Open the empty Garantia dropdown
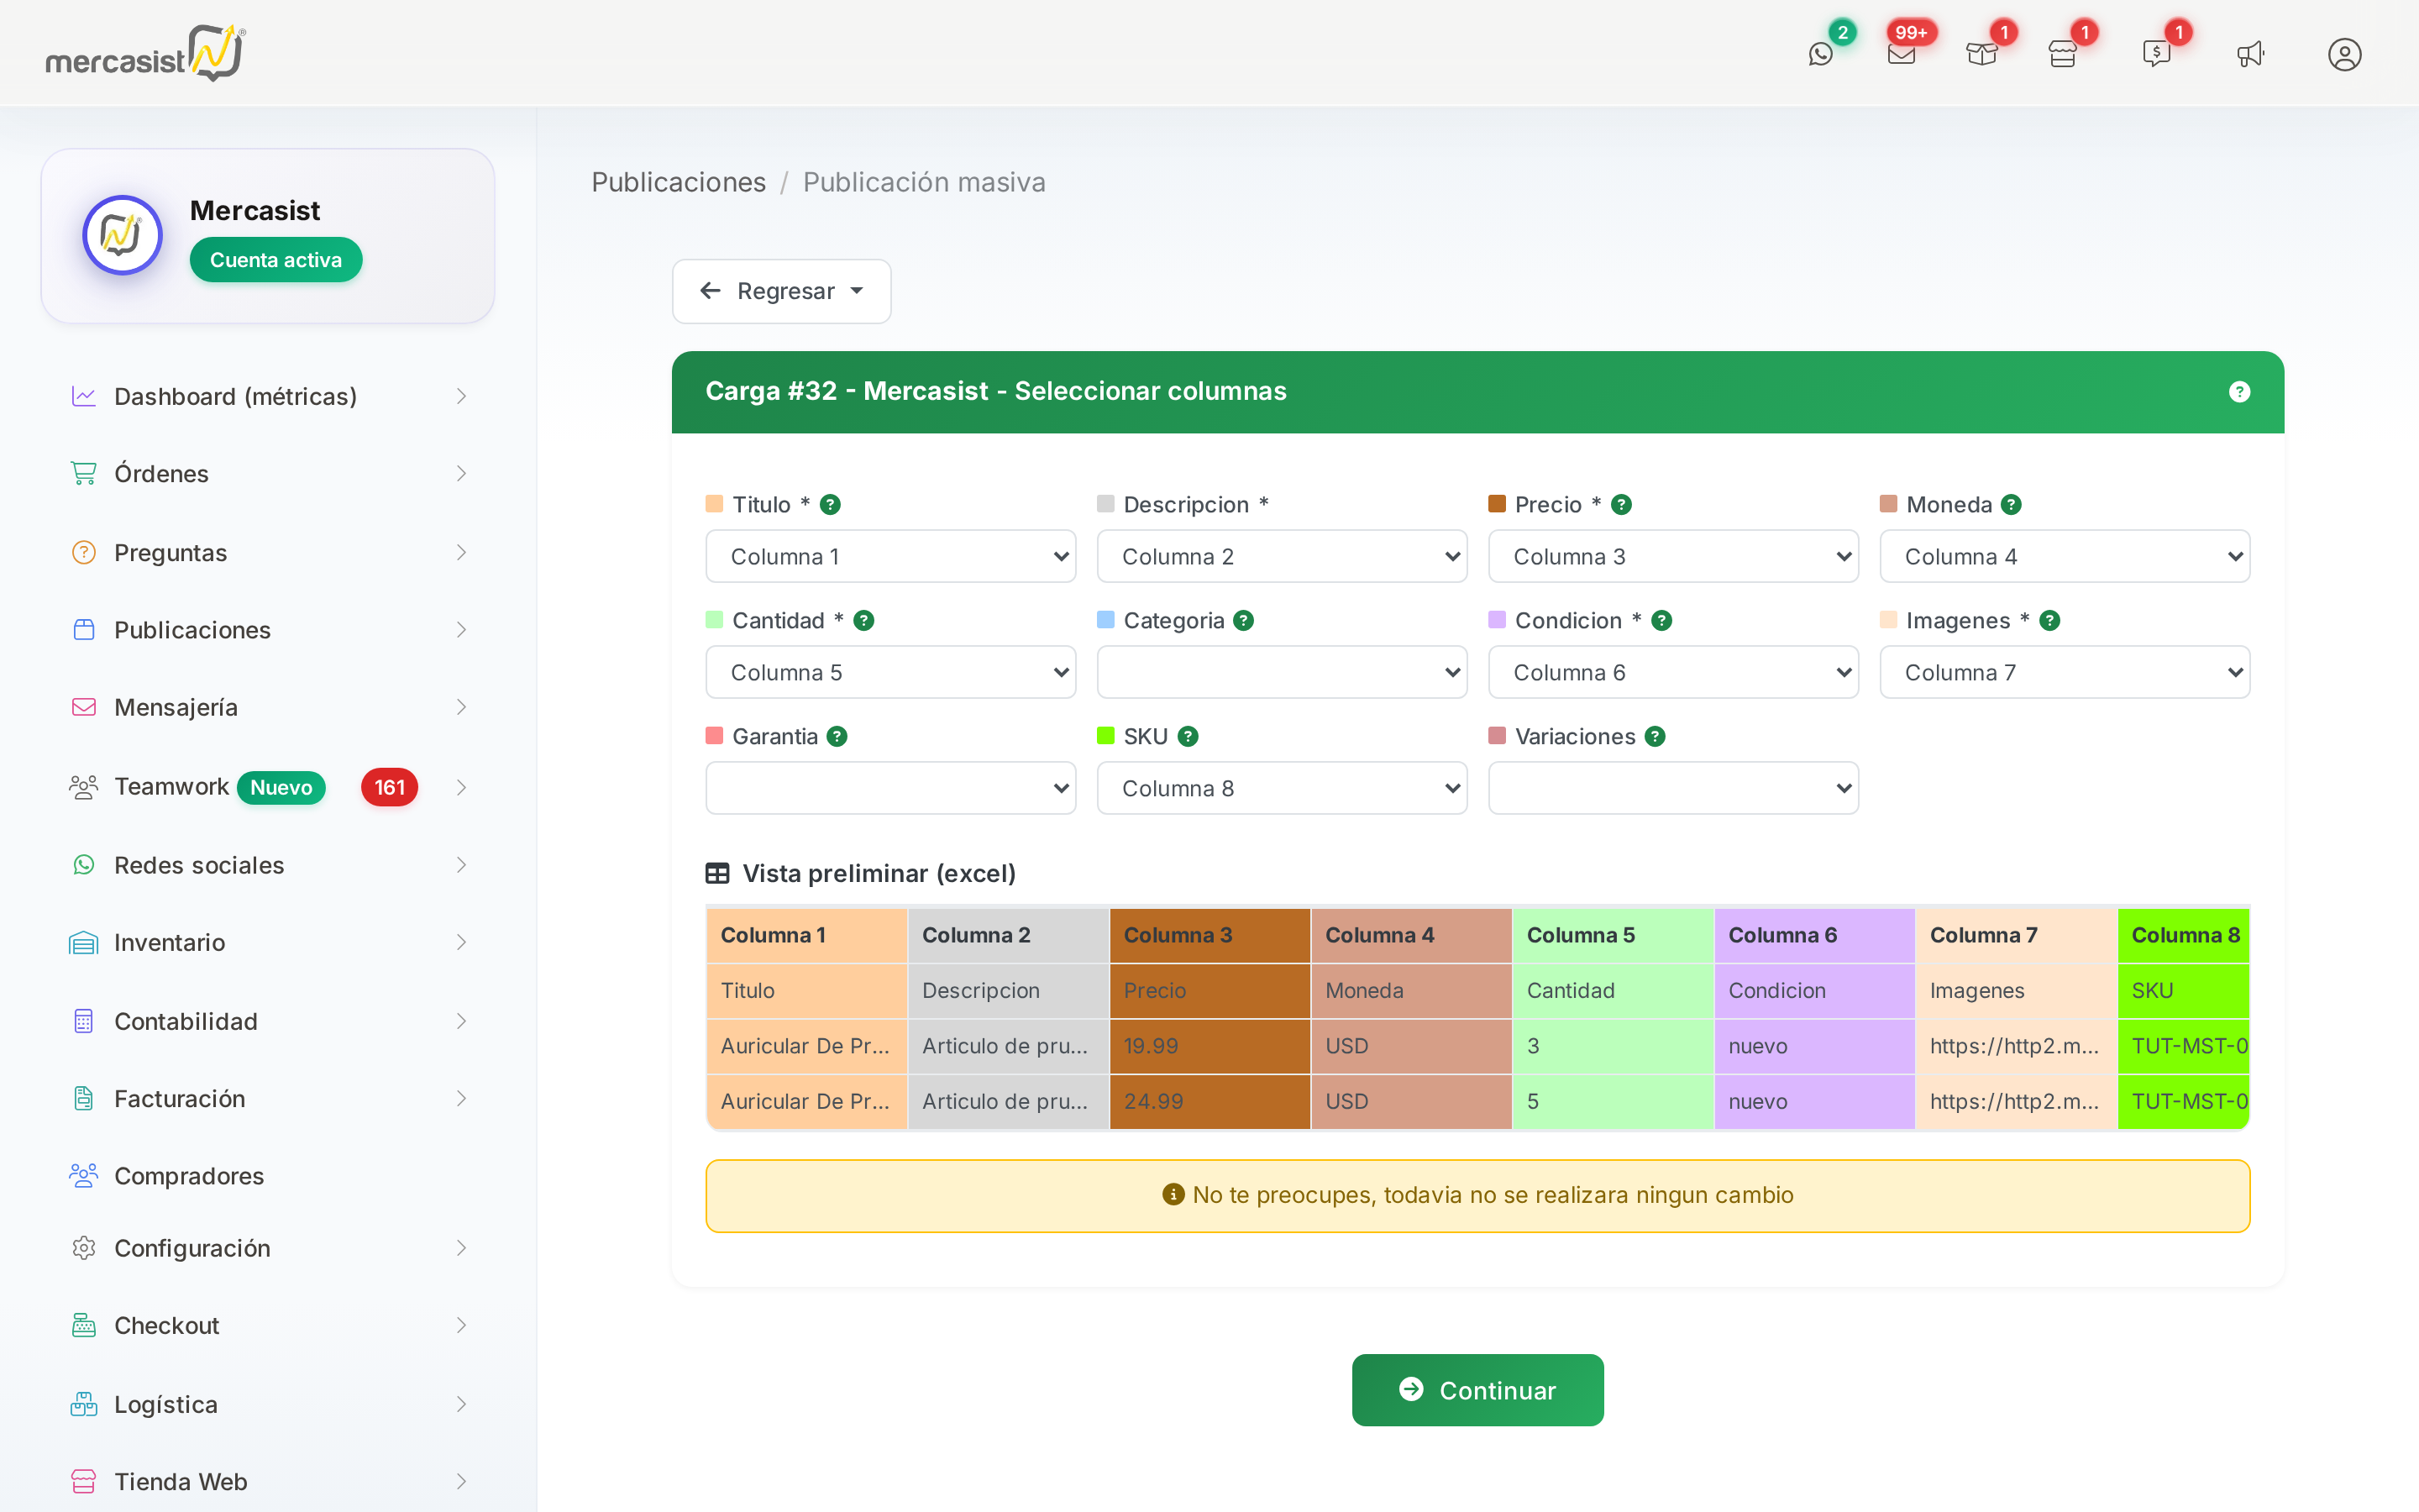Viewport: 2419px width, 1512px height. [890, 788]
